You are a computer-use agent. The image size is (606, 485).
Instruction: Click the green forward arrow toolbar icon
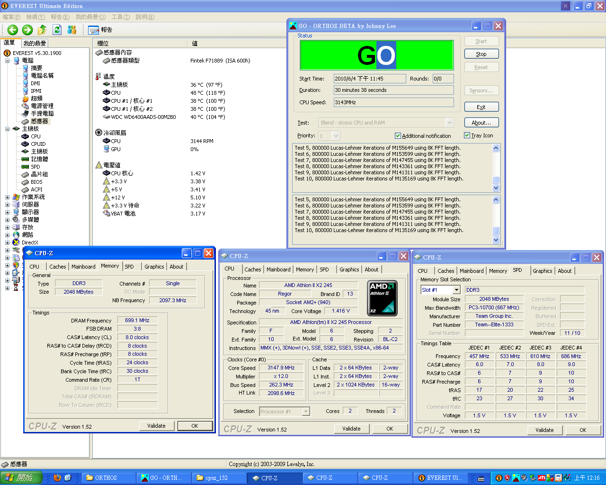pos(27,30)
